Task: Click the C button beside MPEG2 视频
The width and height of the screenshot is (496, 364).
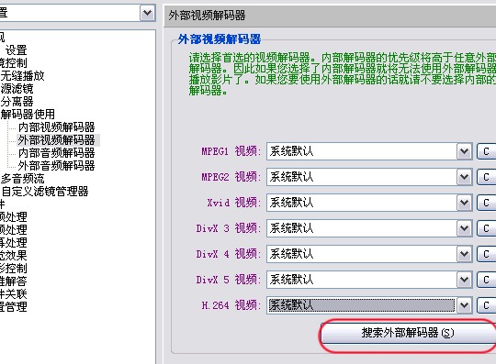Action: tap(487, 177)
